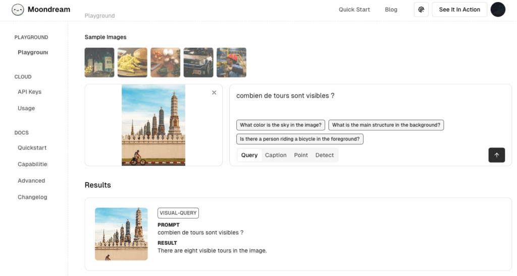Viewport: 517px width, 276px height.
Task: Open API Keys in sidebar
Action: [29, 92]
